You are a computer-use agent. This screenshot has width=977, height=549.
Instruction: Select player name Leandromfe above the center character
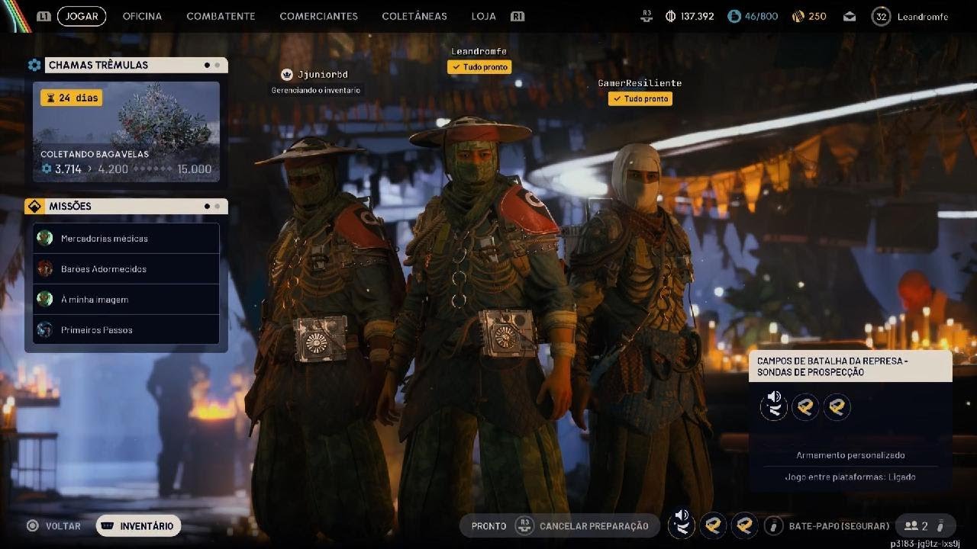(479, 51)
